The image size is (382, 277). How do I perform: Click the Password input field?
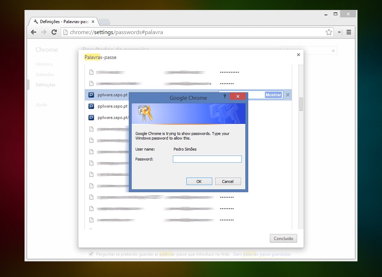[207, 159]
